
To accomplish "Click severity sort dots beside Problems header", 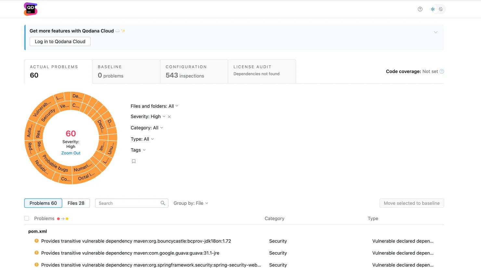I will [63, 219].
